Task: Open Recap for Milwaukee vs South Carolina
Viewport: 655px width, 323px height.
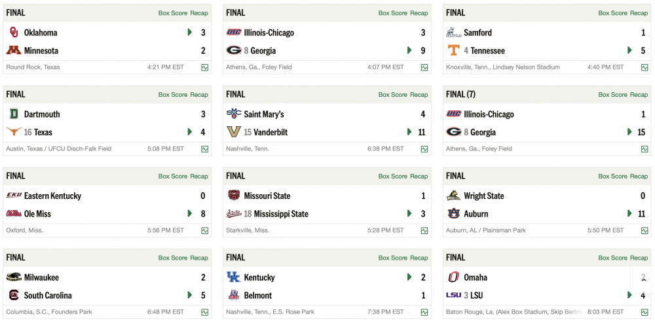Action: pos(199,258)
